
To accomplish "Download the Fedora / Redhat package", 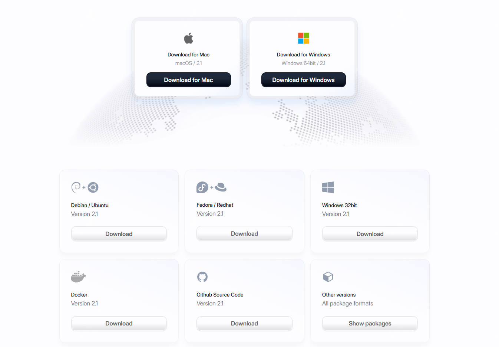I will click(x=244, y=234).
